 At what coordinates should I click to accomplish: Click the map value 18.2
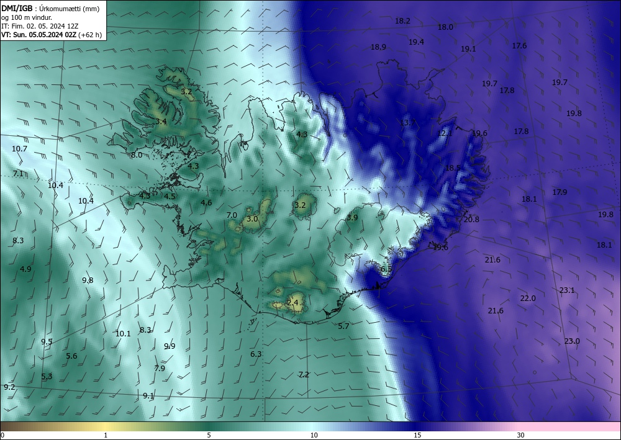click(402, 21)
